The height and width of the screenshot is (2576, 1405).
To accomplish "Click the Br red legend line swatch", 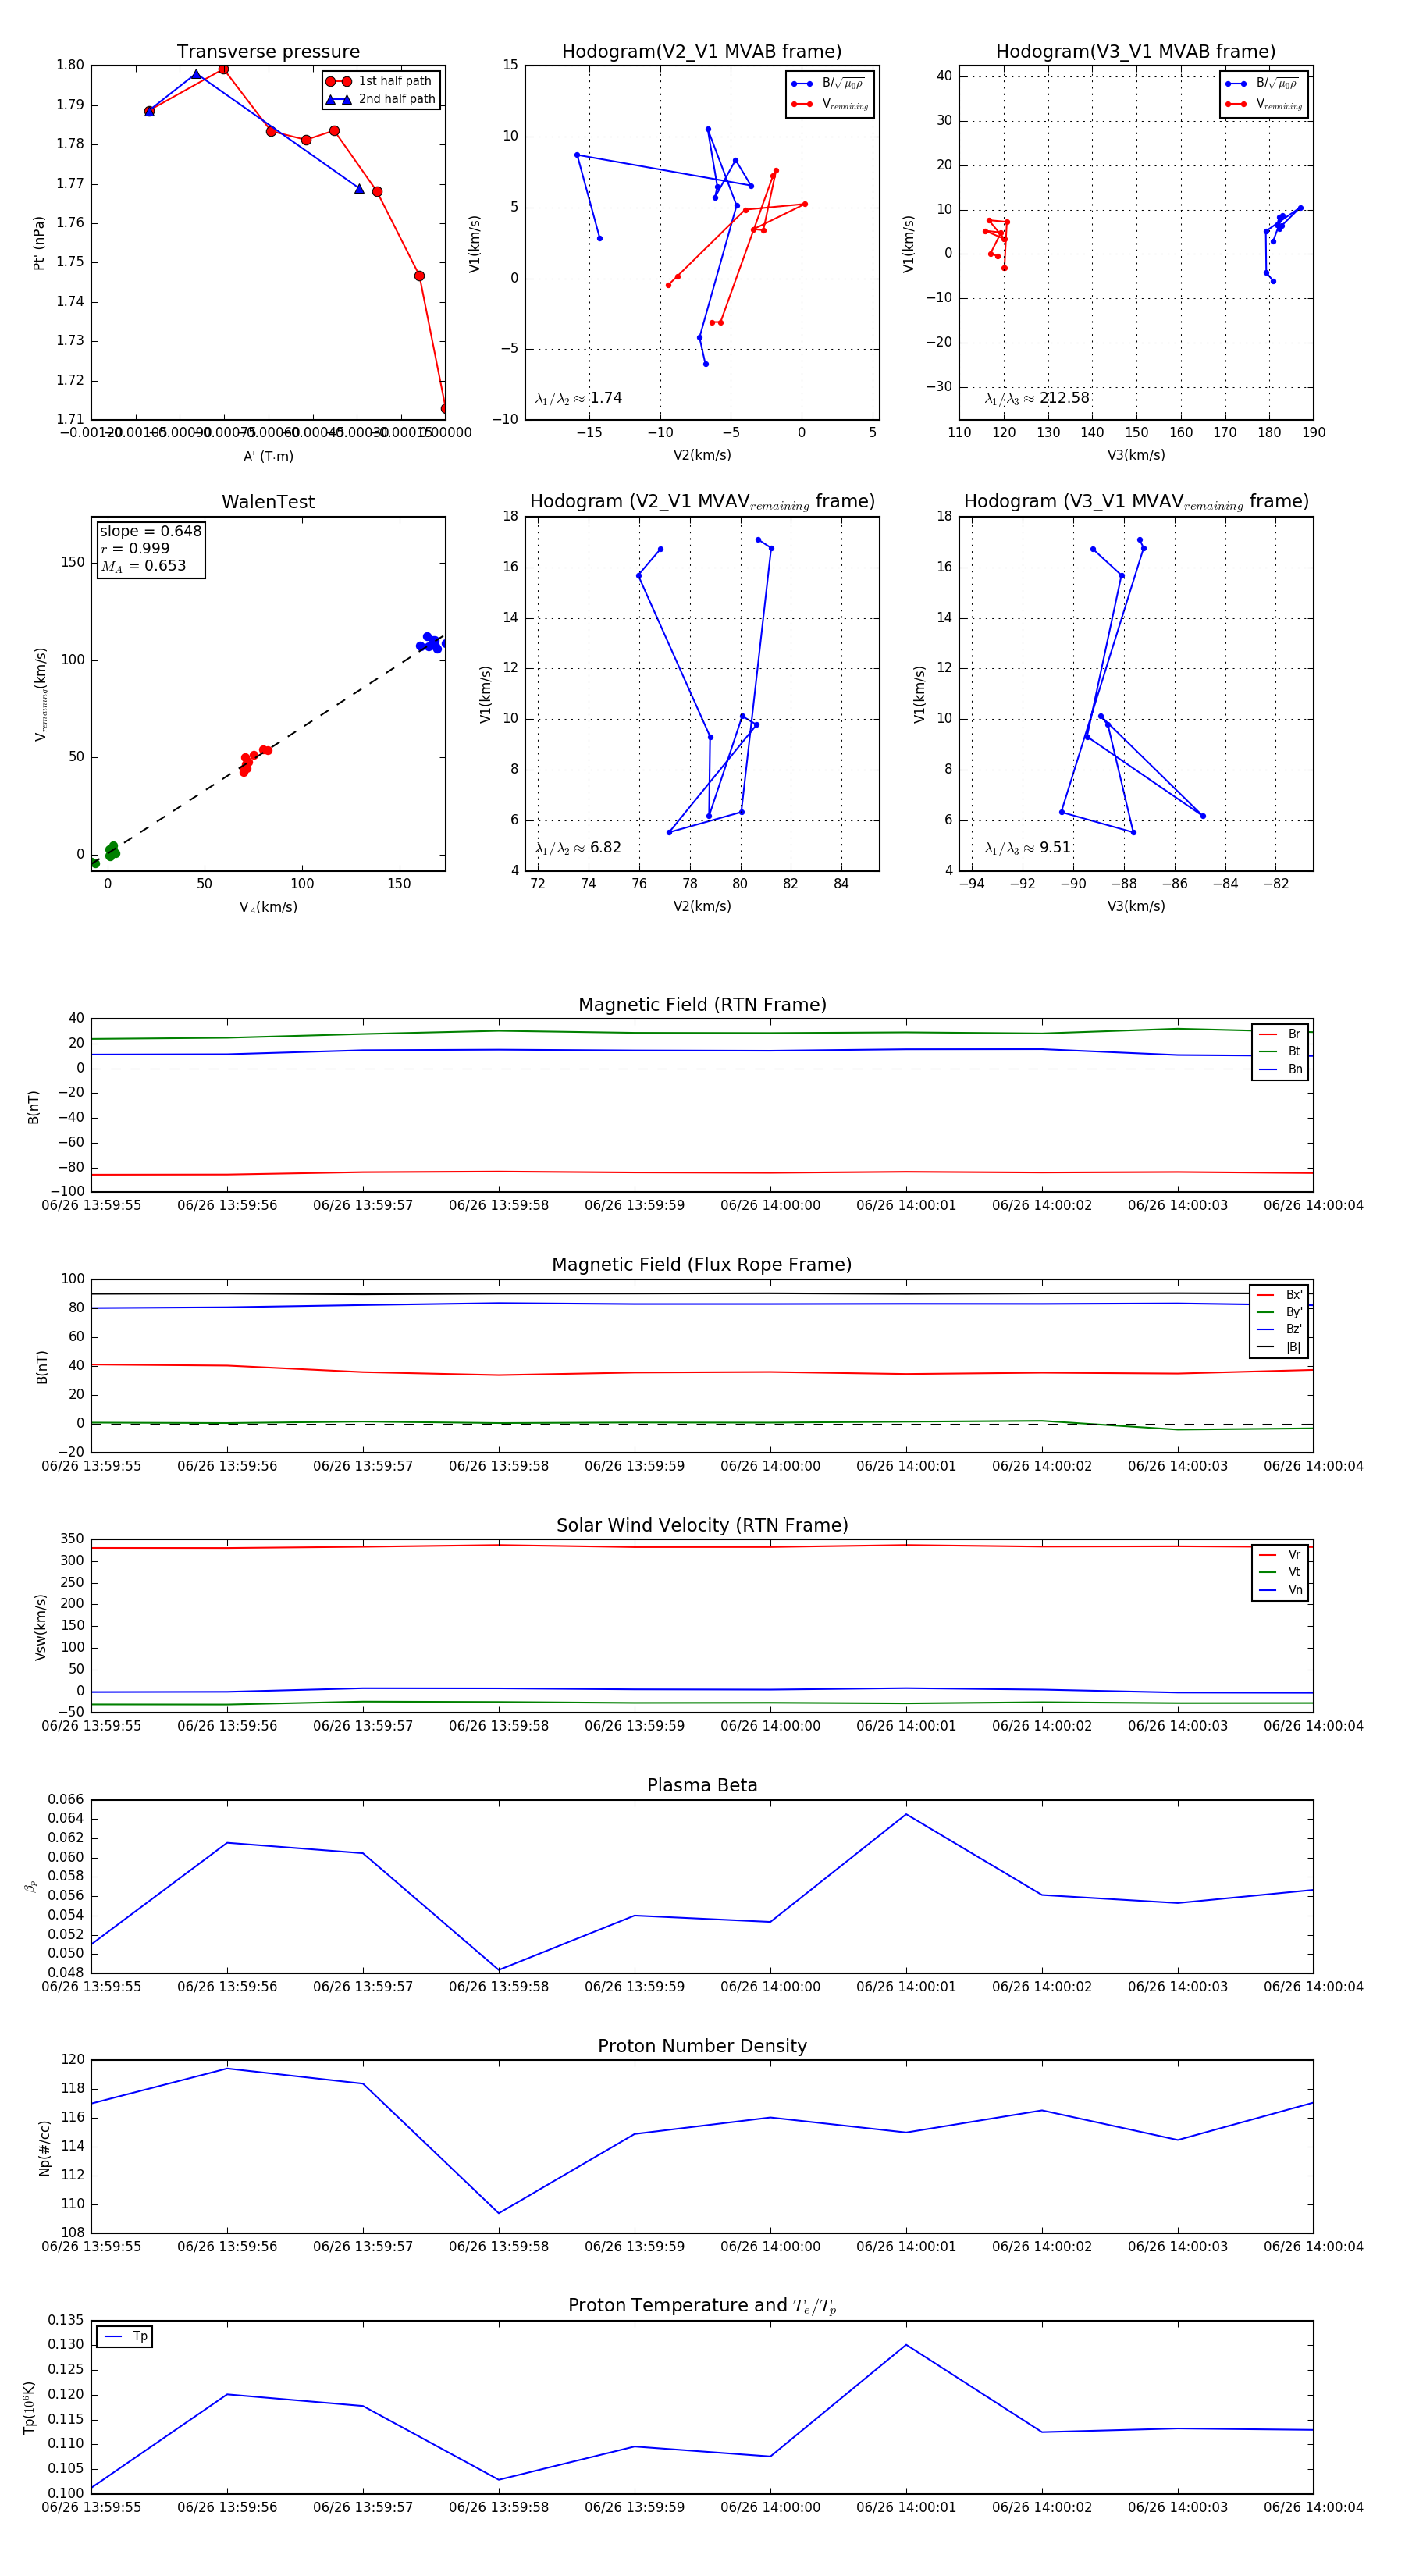I will pos(1267,1034).
